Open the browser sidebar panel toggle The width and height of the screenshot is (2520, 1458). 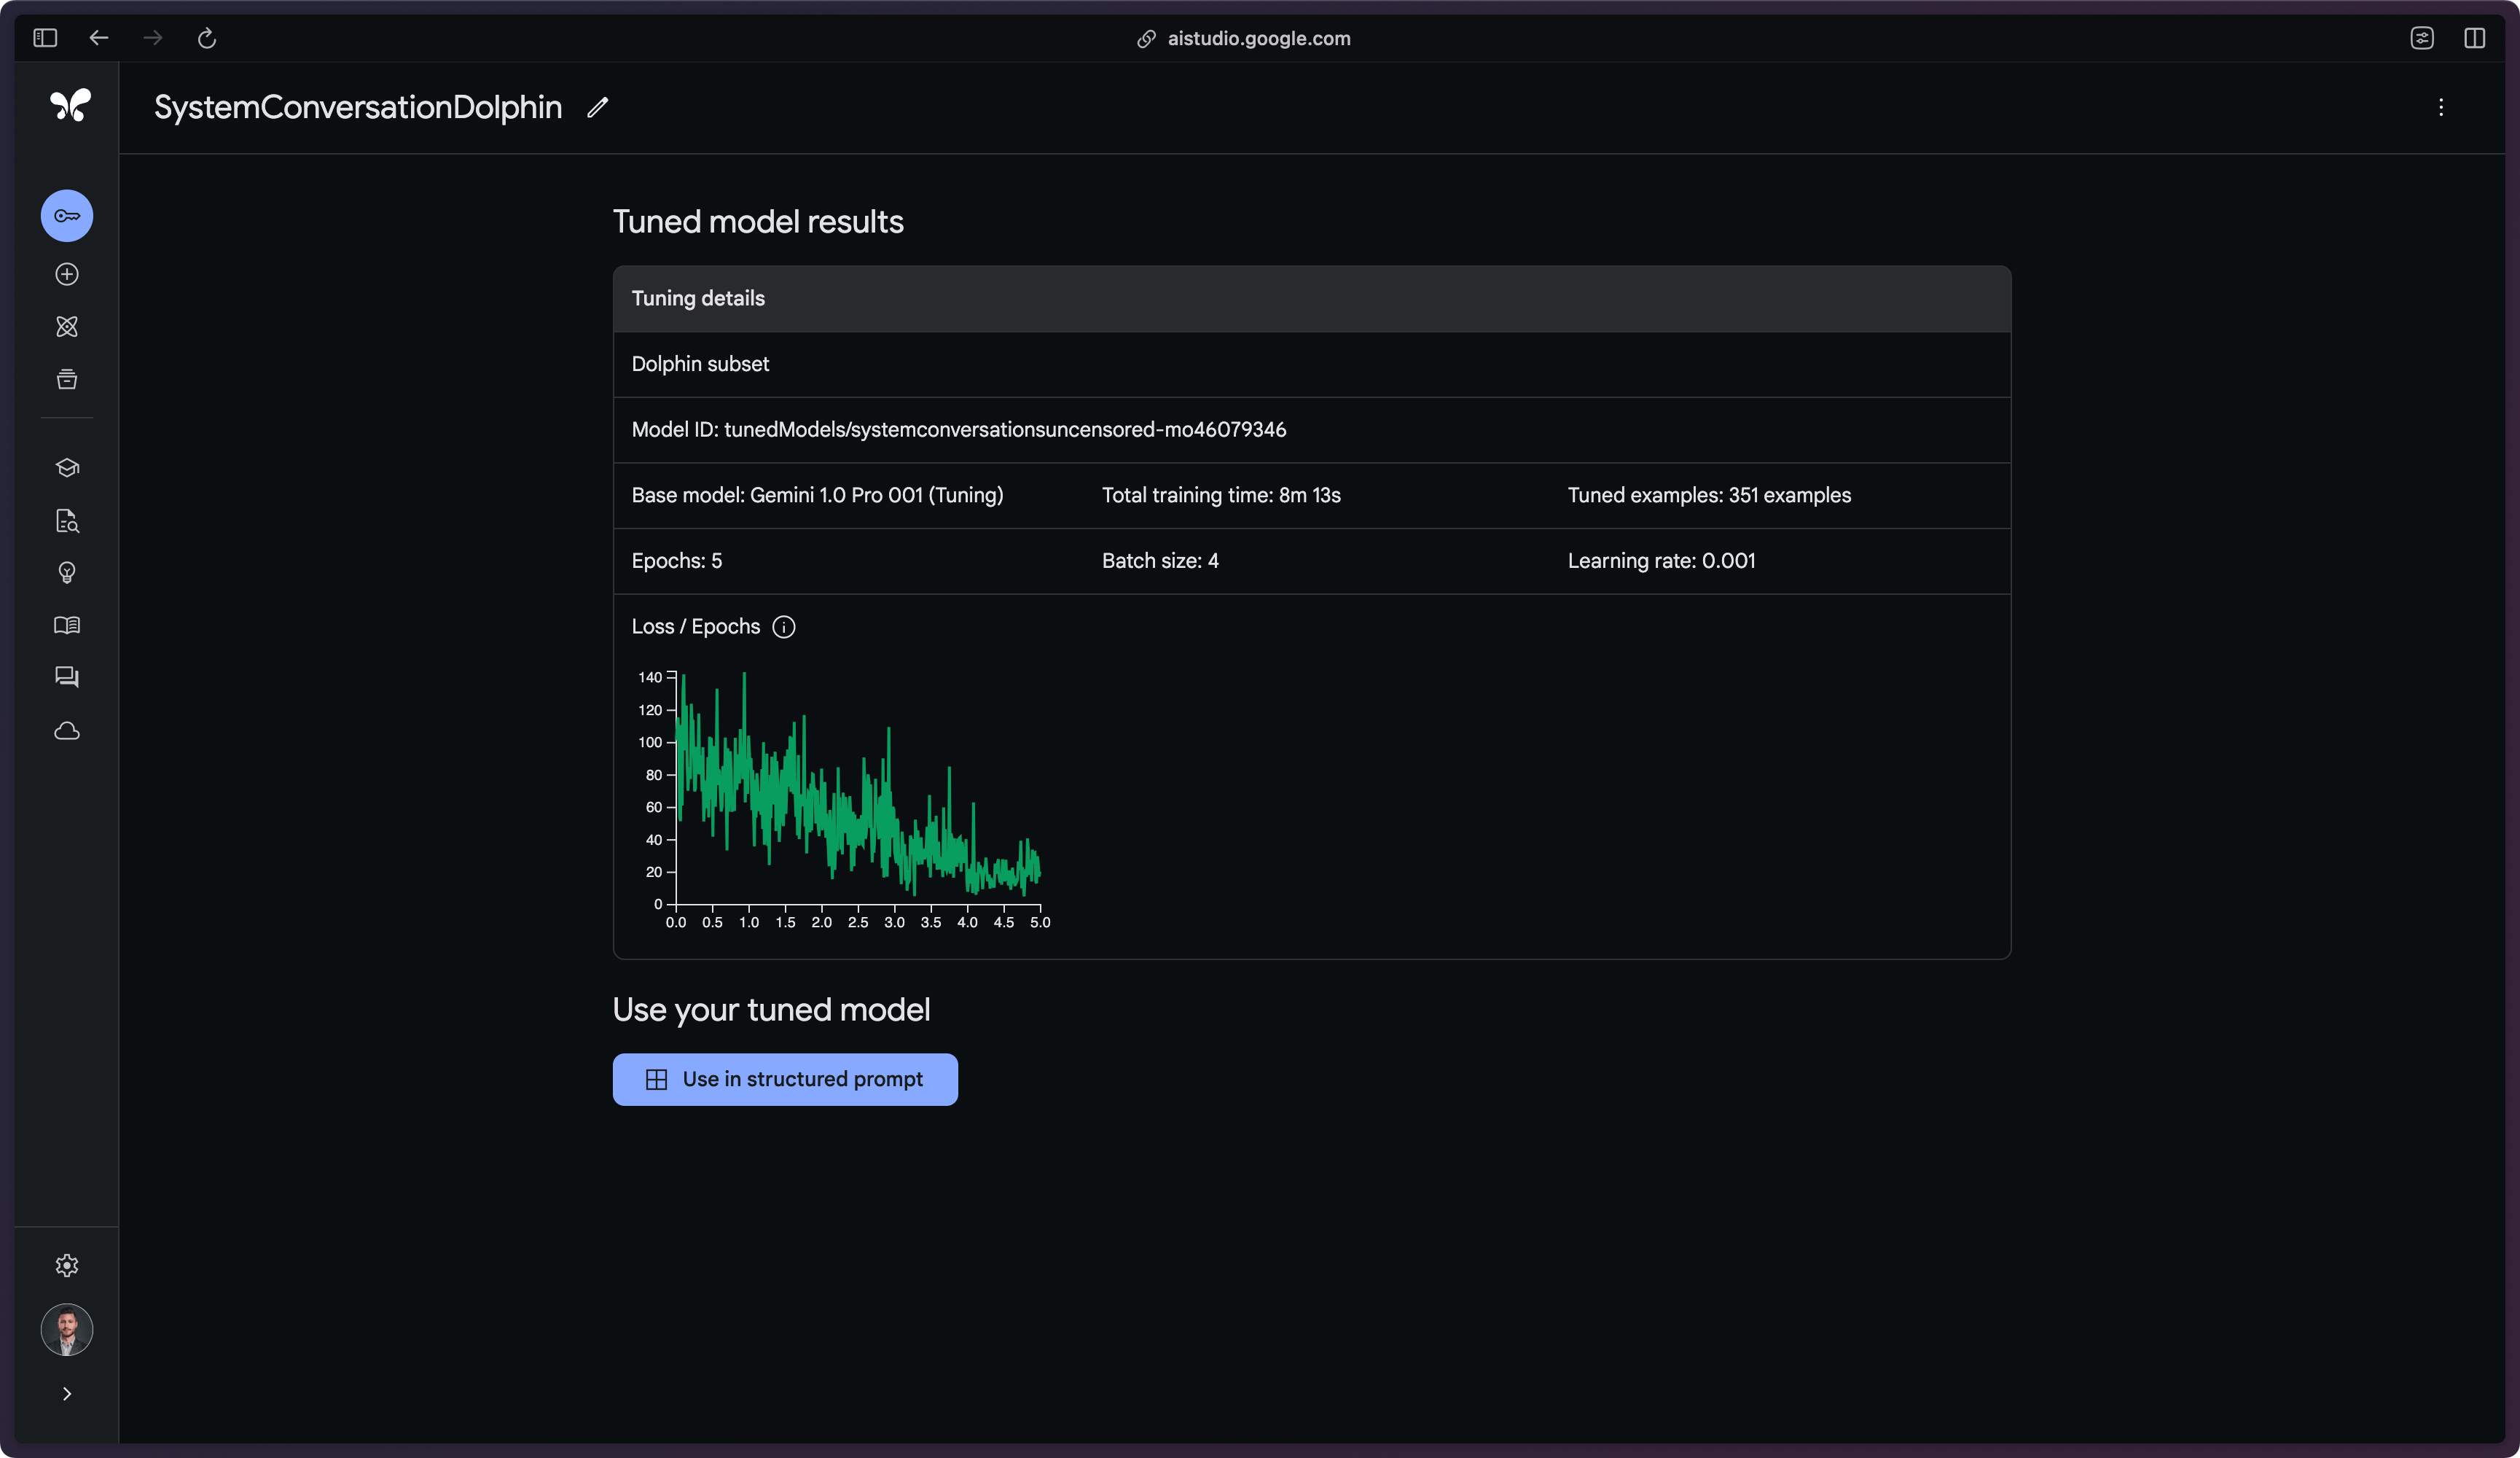(x=44, y=38)
